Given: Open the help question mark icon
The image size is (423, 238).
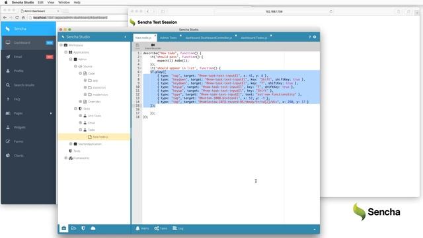Looking at the screenshot, I should pyautogui.click(x=310, y=37).
